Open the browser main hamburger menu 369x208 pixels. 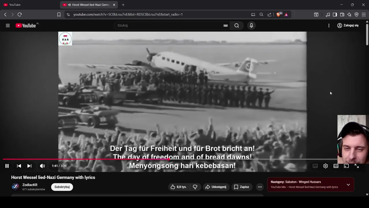point(364,14)
